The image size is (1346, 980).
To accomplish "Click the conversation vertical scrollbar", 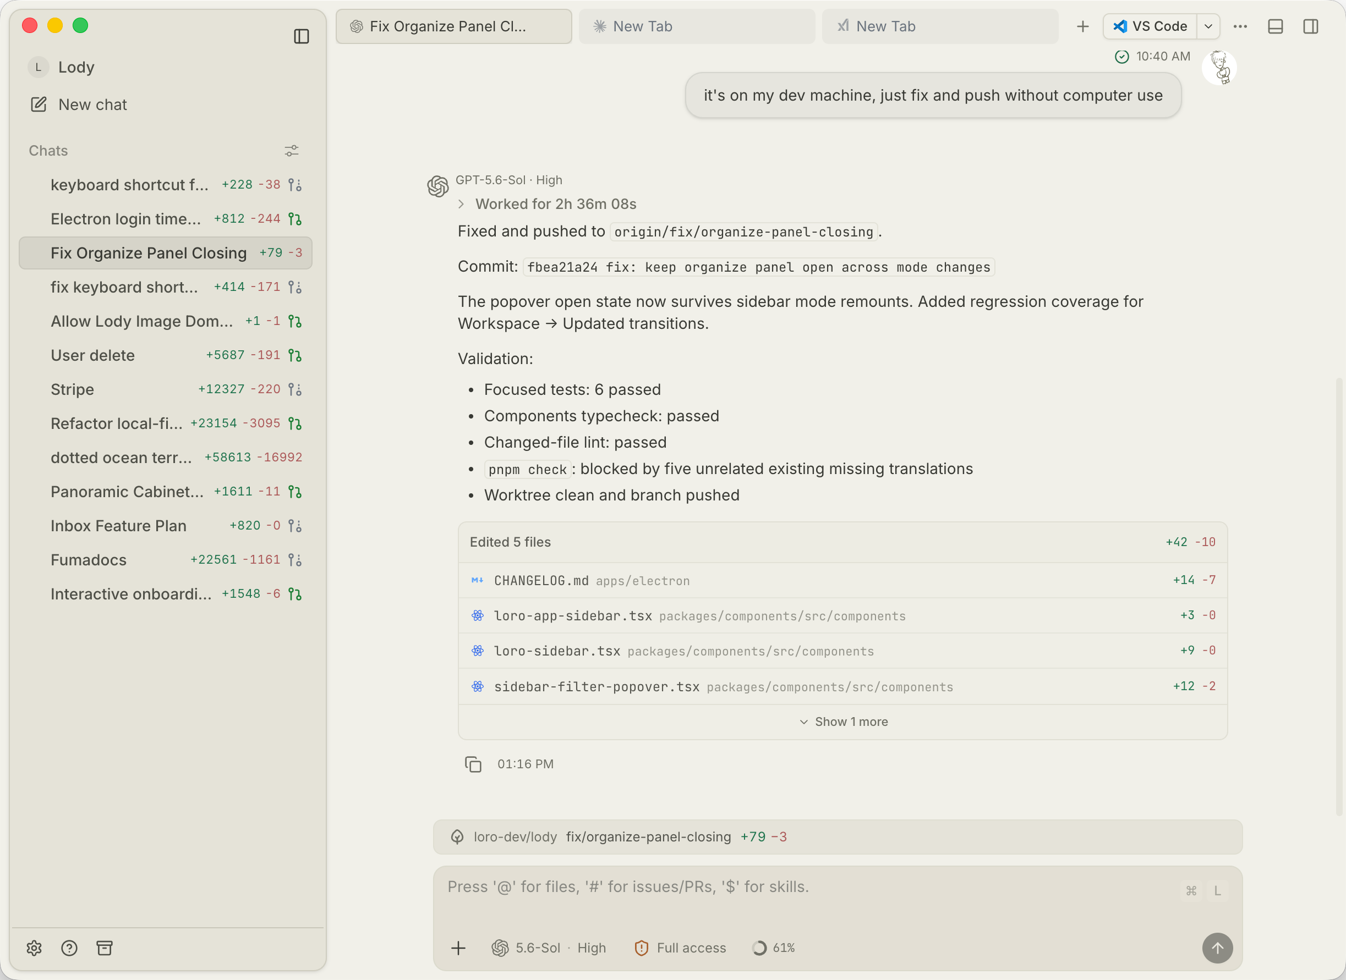I will [x=1339, y=596].
